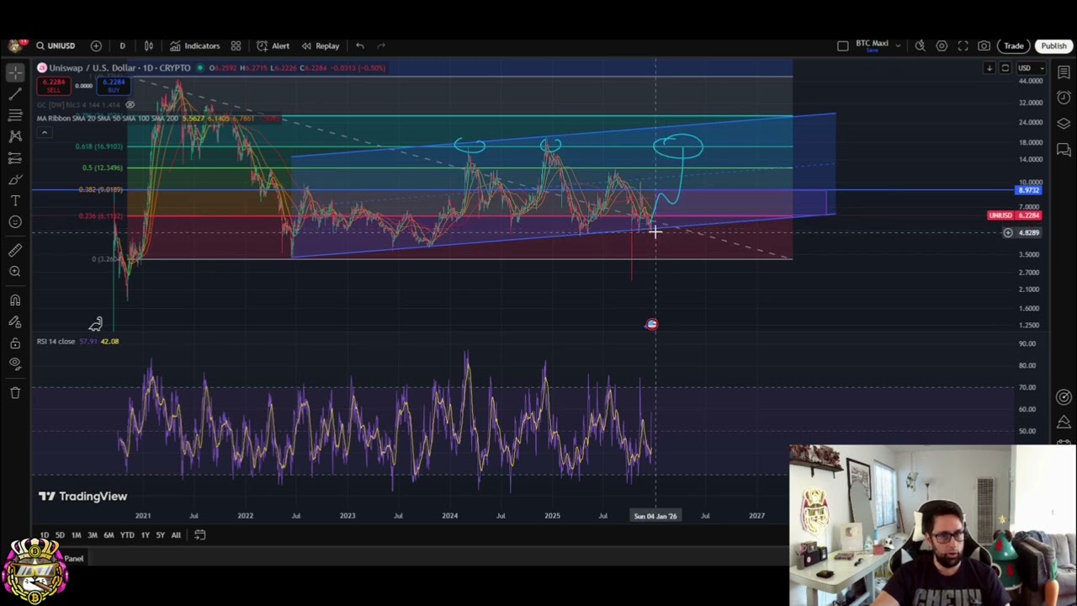Open the forecasting and measurement tools
1077x606 pixels.
point(15,157)
